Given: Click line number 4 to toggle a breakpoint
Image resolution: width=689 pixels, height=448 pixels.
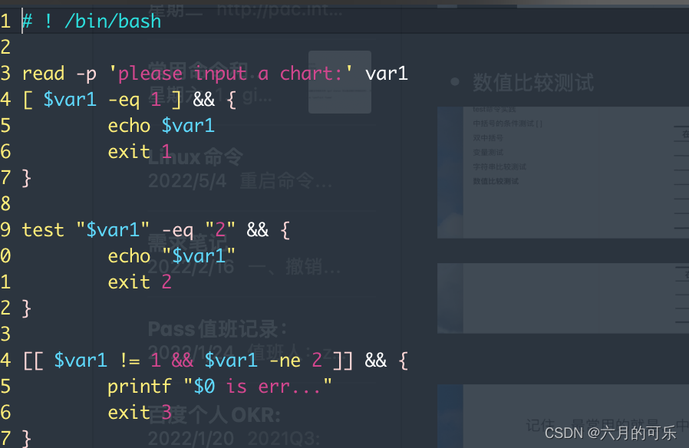Looking at the screenshot, I should 6,99.
